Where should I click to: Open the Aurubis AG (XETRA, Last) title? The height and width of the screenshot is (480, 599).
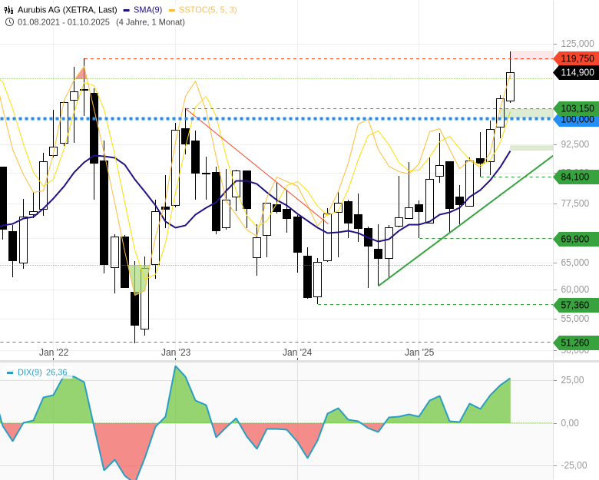pos(68,9)
